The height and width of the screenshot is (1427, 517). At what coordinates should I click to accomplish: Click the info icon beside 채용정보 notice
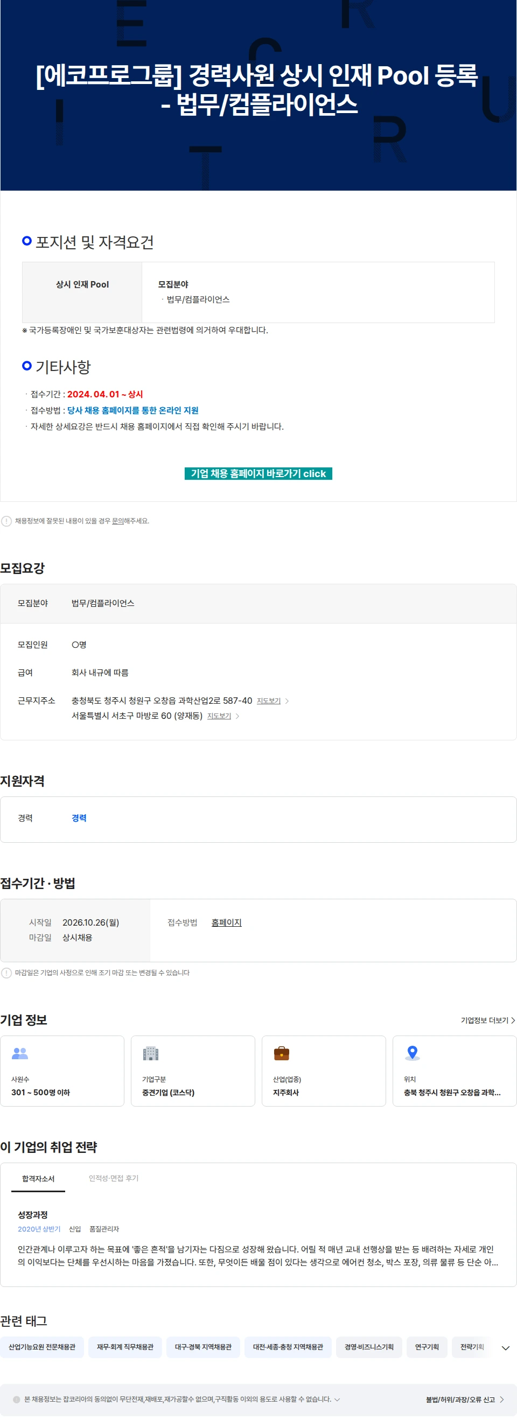click(6, 521)
